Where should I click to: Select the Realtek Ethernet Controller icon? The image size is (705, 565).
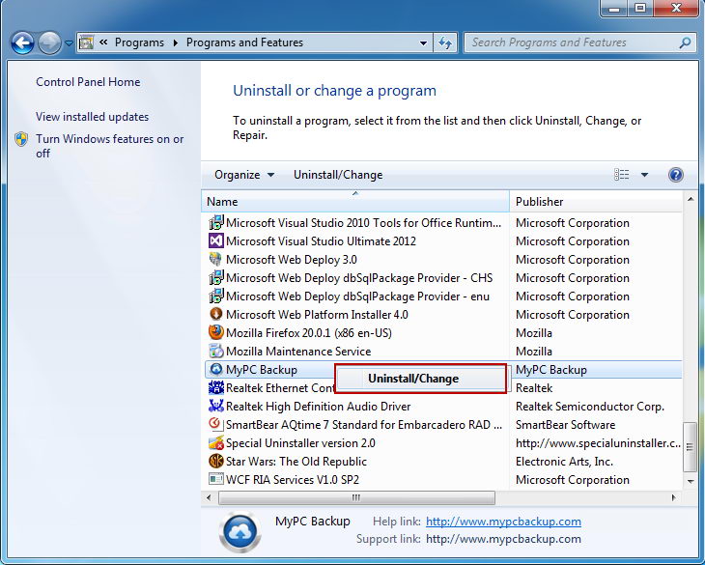(x=215, y=387)
